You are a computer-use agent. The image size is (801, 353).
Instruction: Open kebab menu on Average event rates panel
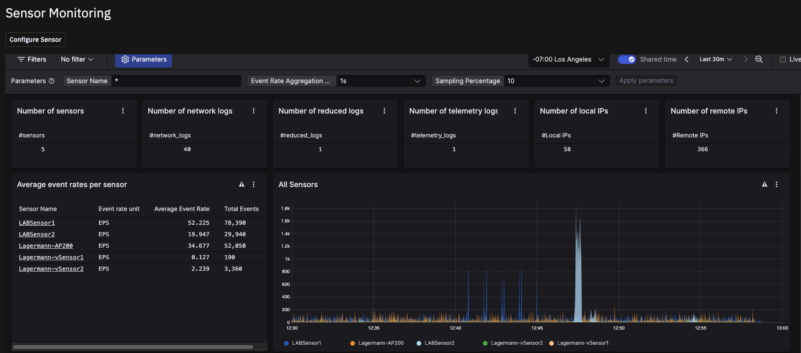click(x=254, y=184)
